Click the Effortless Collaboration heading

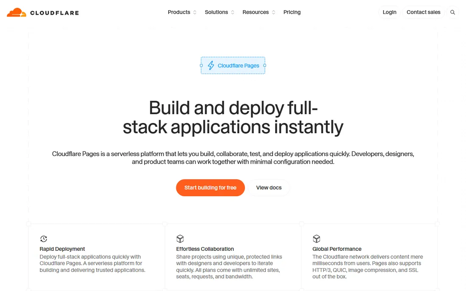[x=205, y=249]
